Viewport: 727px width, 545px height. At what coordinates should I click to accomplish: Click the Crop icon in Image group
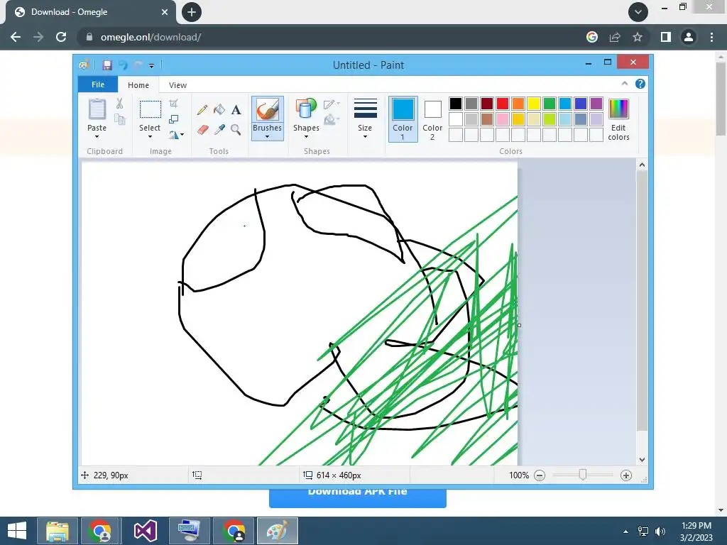[x=173, y=104]
